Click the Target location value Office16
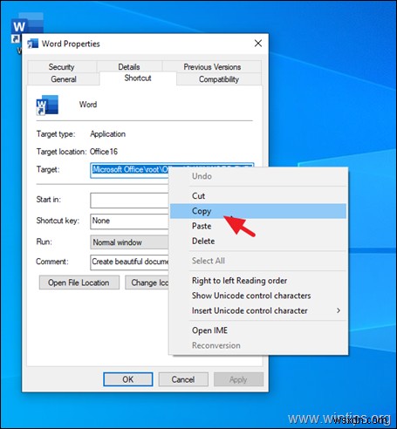The height and width of the screenshot is (429, 397). (104, 152)
